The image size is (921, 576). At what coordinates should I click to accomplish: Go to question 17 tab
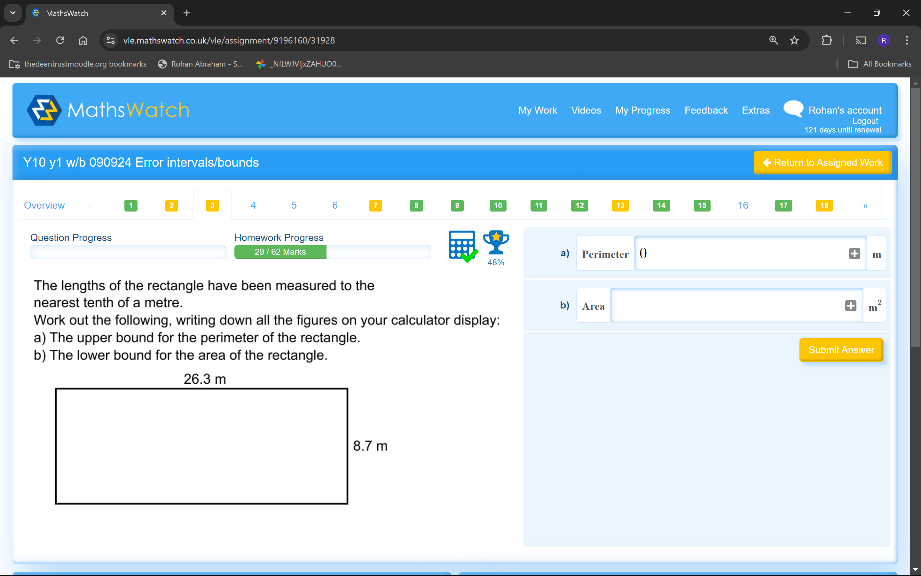pyautogui.click(x=783, y=206)
